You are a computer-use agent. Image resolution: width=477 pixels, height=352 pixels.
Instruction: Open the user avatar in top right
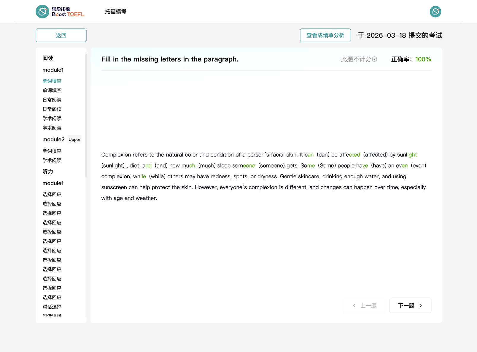tap(435, 12)
